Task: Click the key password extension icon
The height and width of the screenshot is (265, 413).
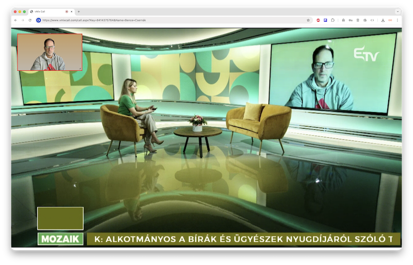Action: point(351,20)
